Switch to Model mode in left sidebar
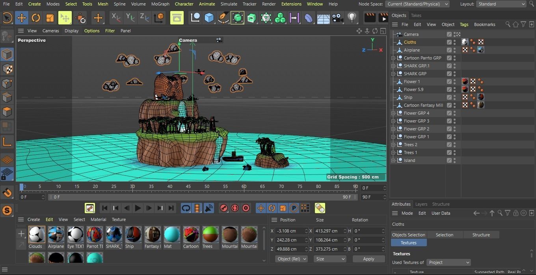 7,54
